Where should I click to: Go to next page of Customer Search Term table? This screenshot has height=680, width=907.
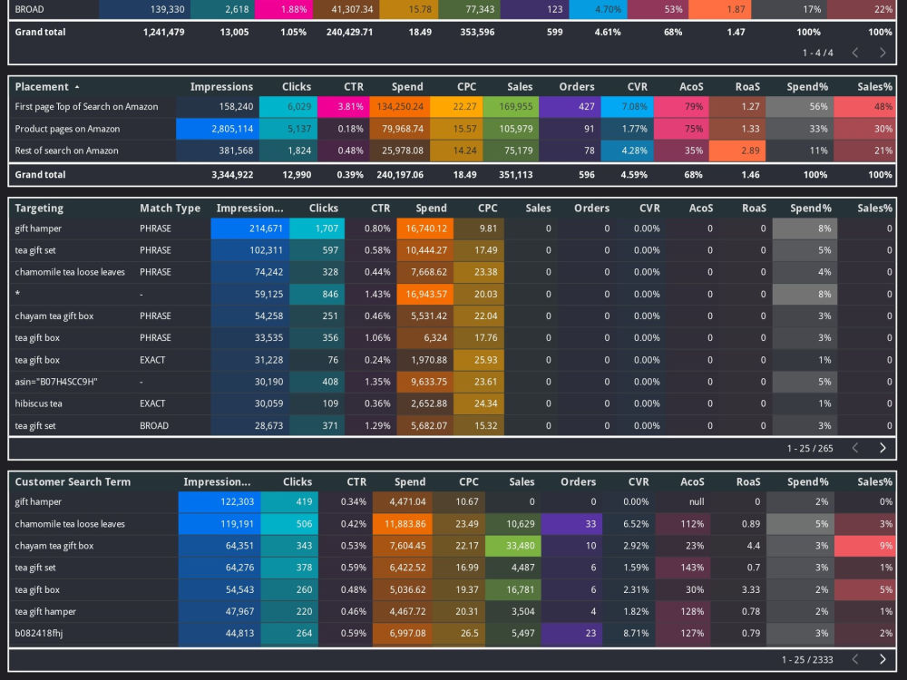pyautogui.click(x=883, y=659)
